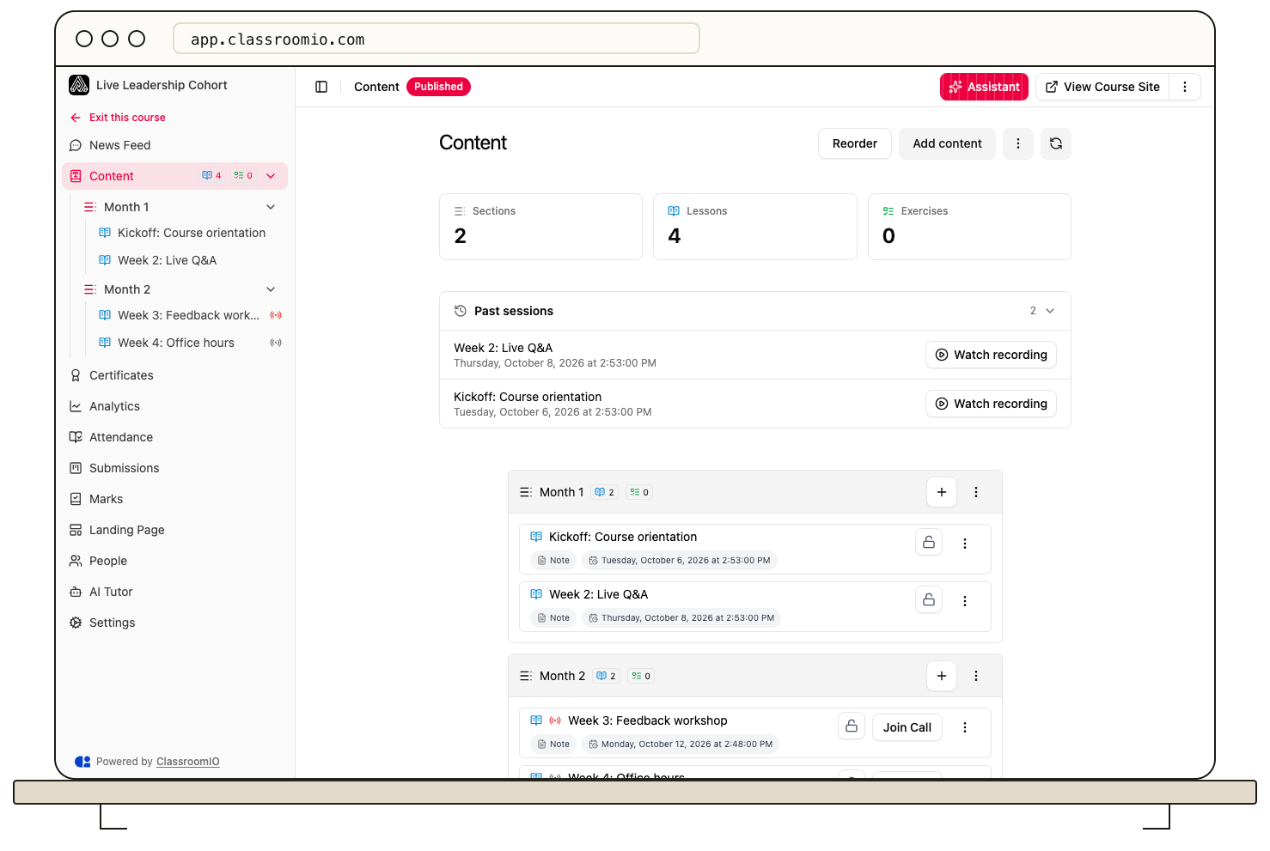Click the refresh content icon

pyautogui.click(x=1056, y=143)
